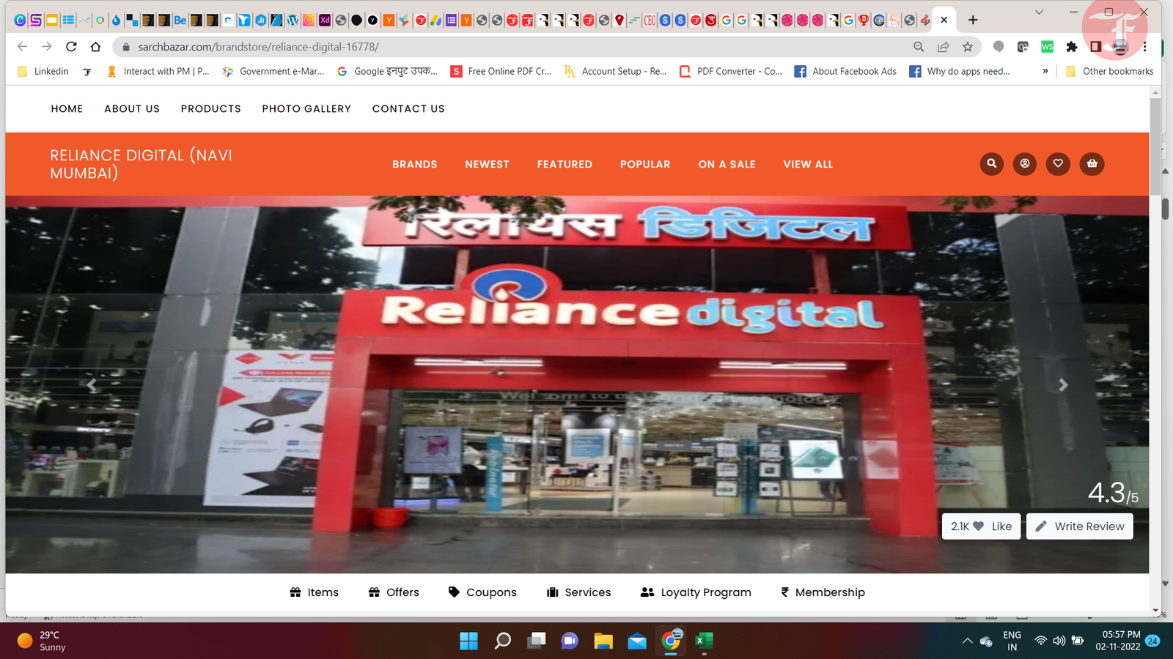Image resolution: width=1173 pixels, height=659 pixels.
Task: Open the site search icon in orange header
Action: tap(992, 164)
